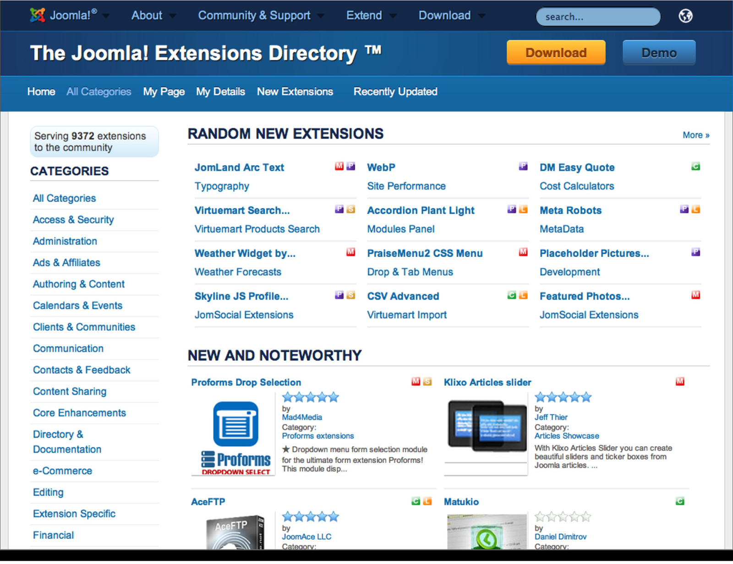This screenshot has height=564, width=733.
Task: Open the Clients & Communities category
Action: pos(84,327)
